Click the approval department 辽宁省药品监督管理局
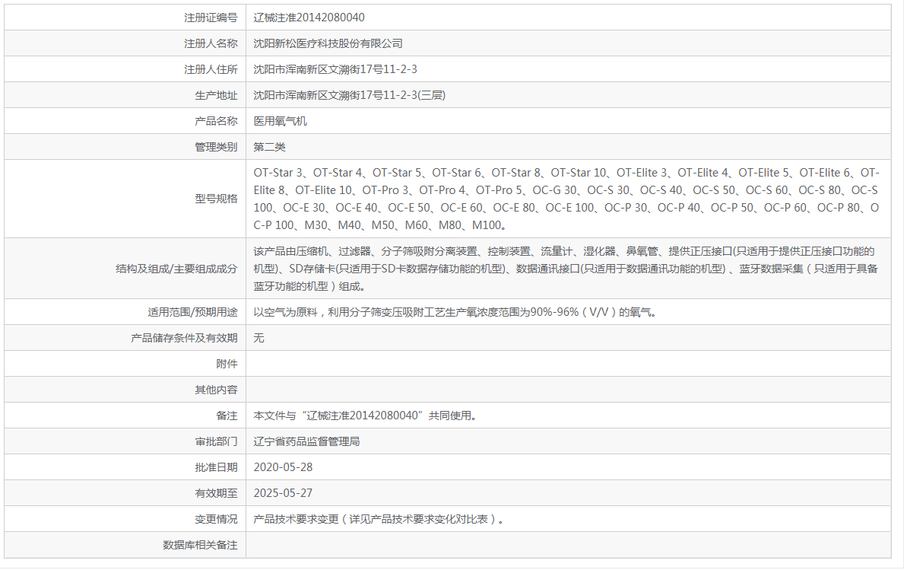The height and width of the screenshot is (570, 904). pyautogui.click(x=309, y=441)
